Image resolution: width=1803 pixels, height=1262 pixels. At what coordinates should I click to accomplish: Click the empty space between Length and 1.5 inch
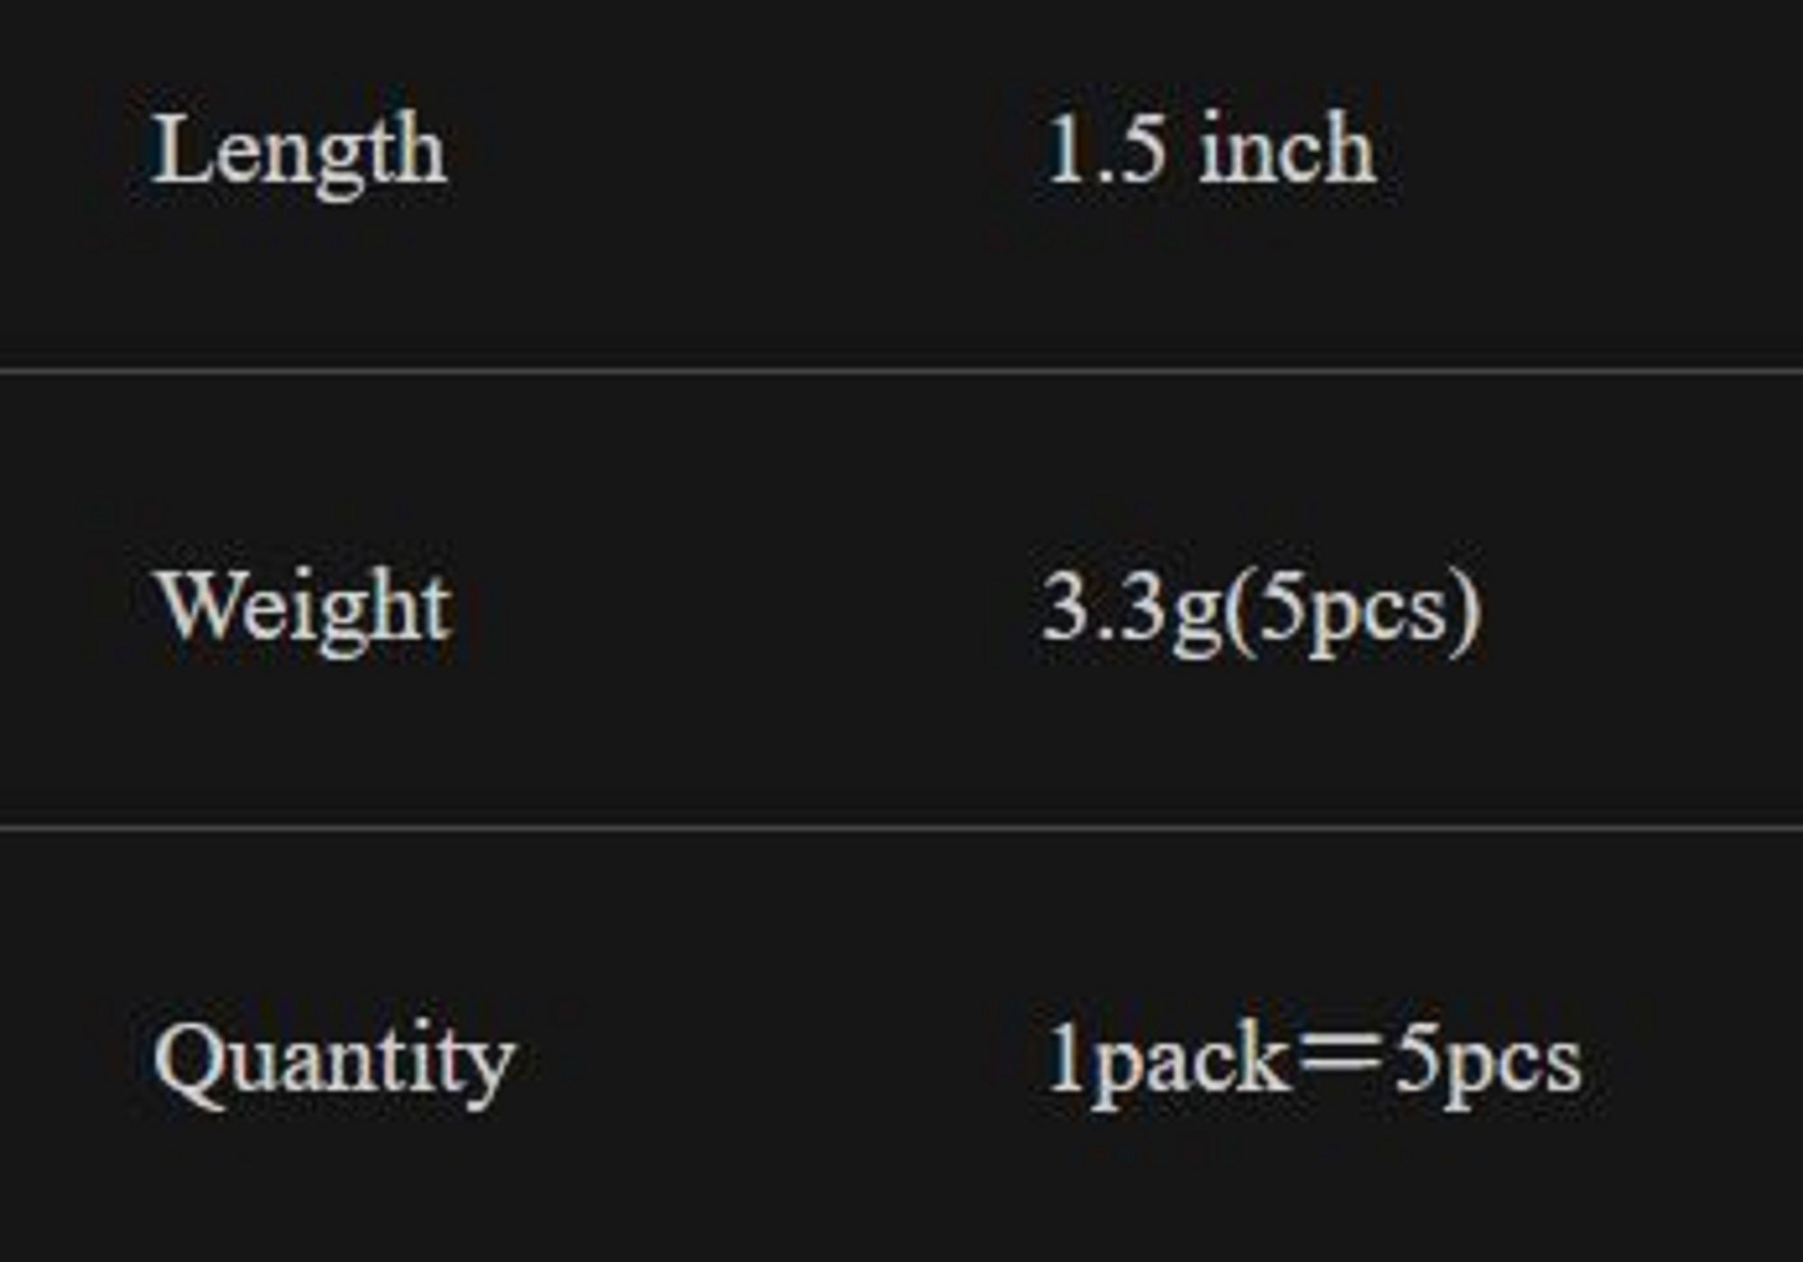pyautogui.click(x=739, y=151)
